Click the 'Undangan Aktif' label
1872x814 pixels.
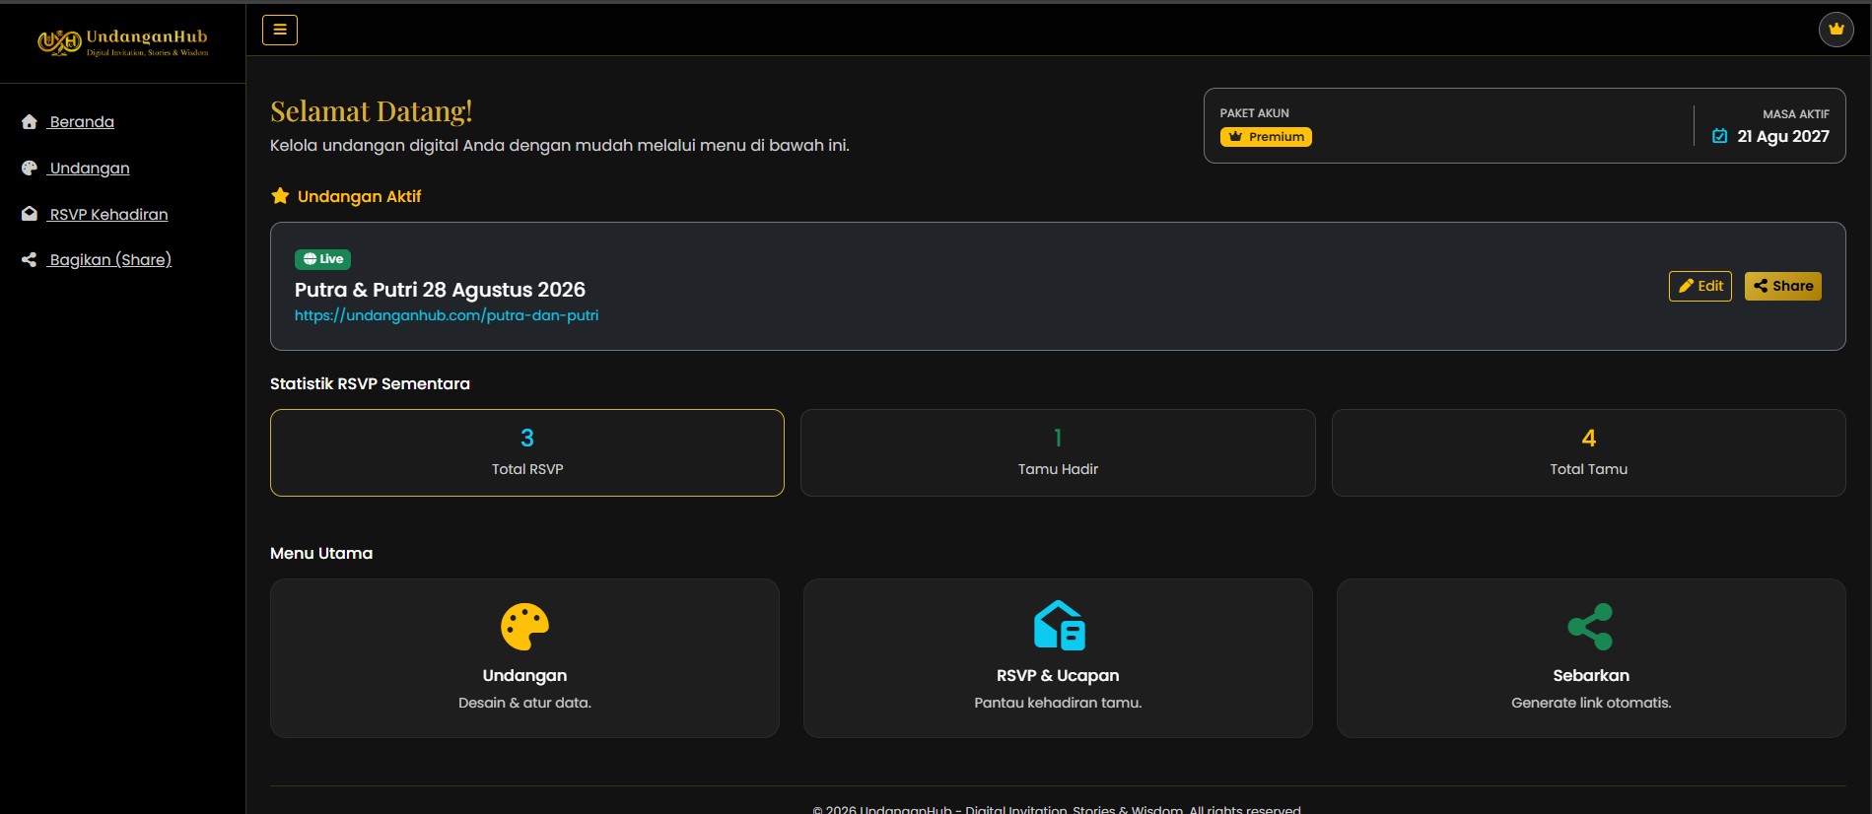[x=359, y=196]
